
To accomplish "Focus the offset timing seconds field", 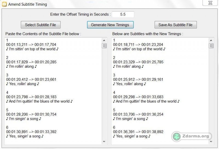I will click(x=123, y=14).
